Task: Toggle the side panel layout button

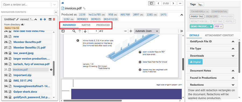Action: point(151,3)
